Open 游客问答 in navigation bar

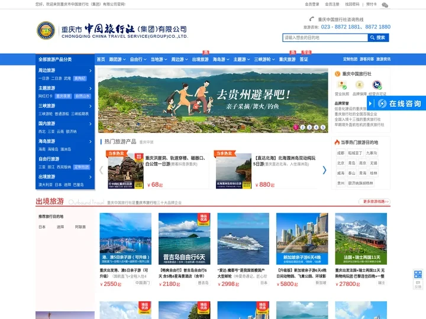coord(367,59)
